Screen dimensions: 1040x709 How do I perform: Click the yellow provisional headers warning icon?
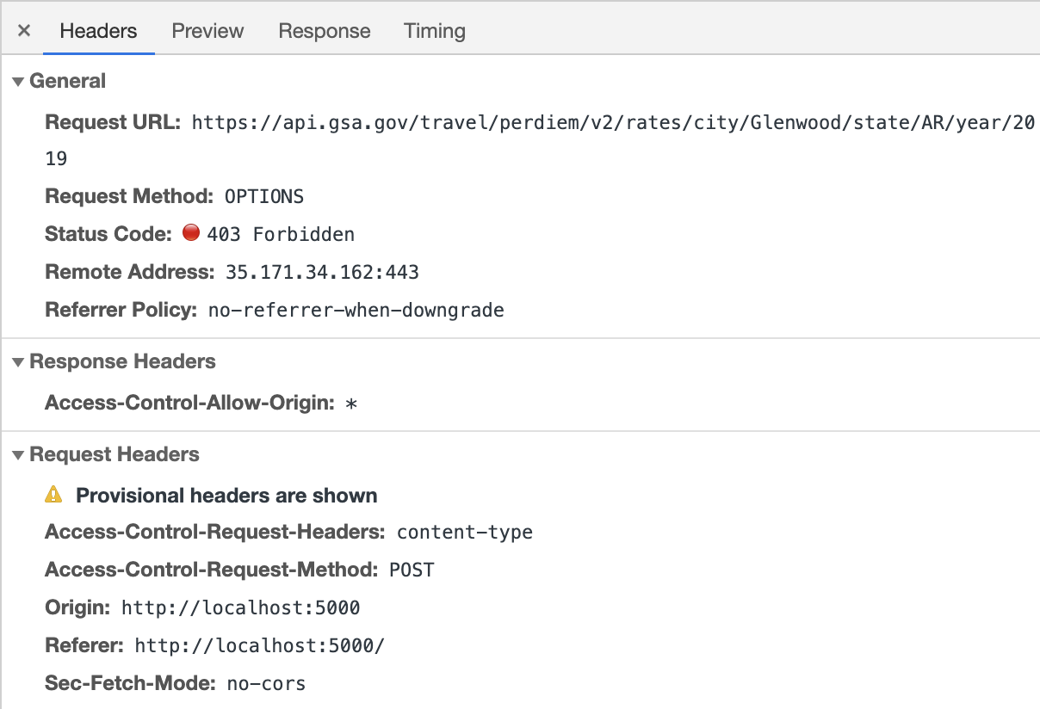click(54, 495)
